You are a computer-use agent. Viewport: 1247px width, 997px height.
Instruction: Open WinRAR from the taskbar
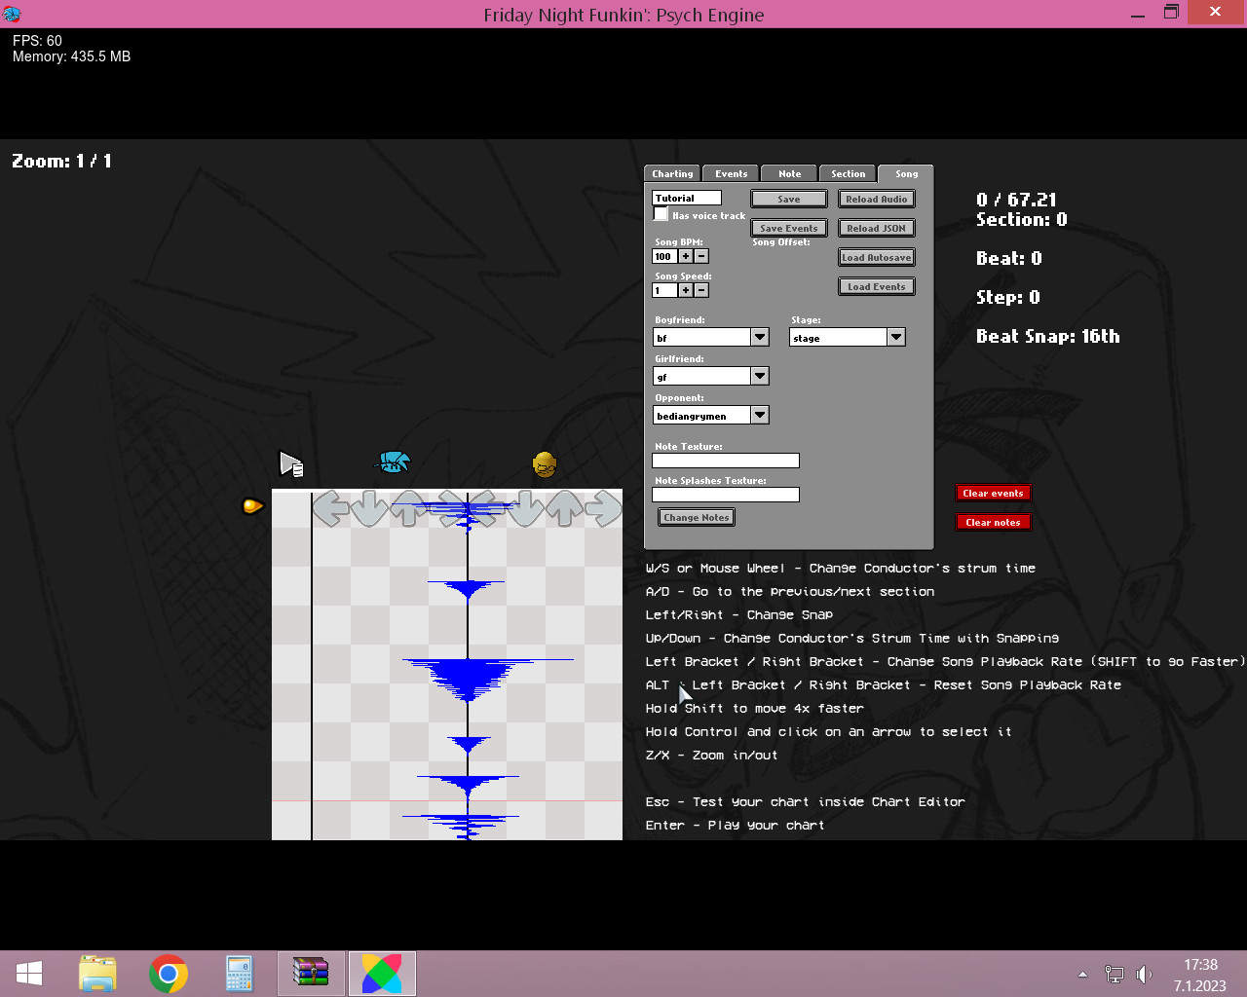point(311,974)
